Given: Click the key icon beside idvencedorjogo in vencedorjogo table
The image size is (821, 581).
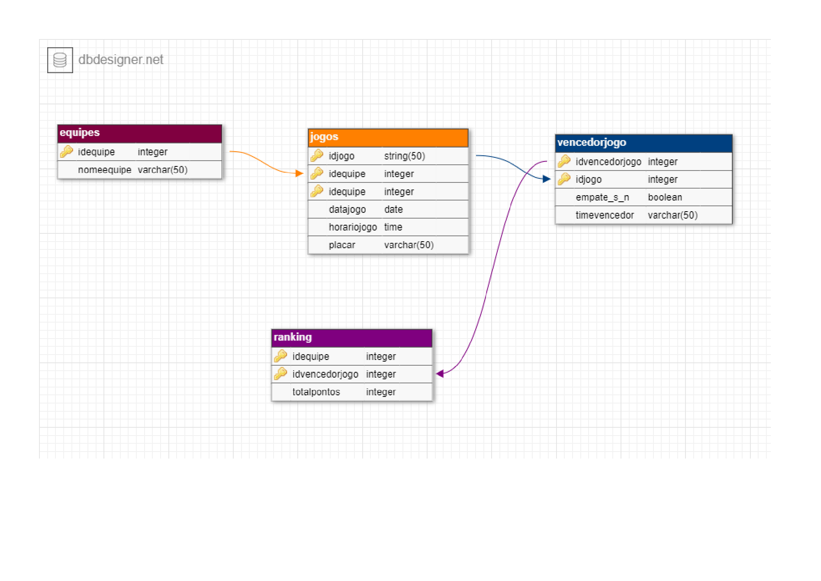Looking at the screenshot, I should 564,161.
